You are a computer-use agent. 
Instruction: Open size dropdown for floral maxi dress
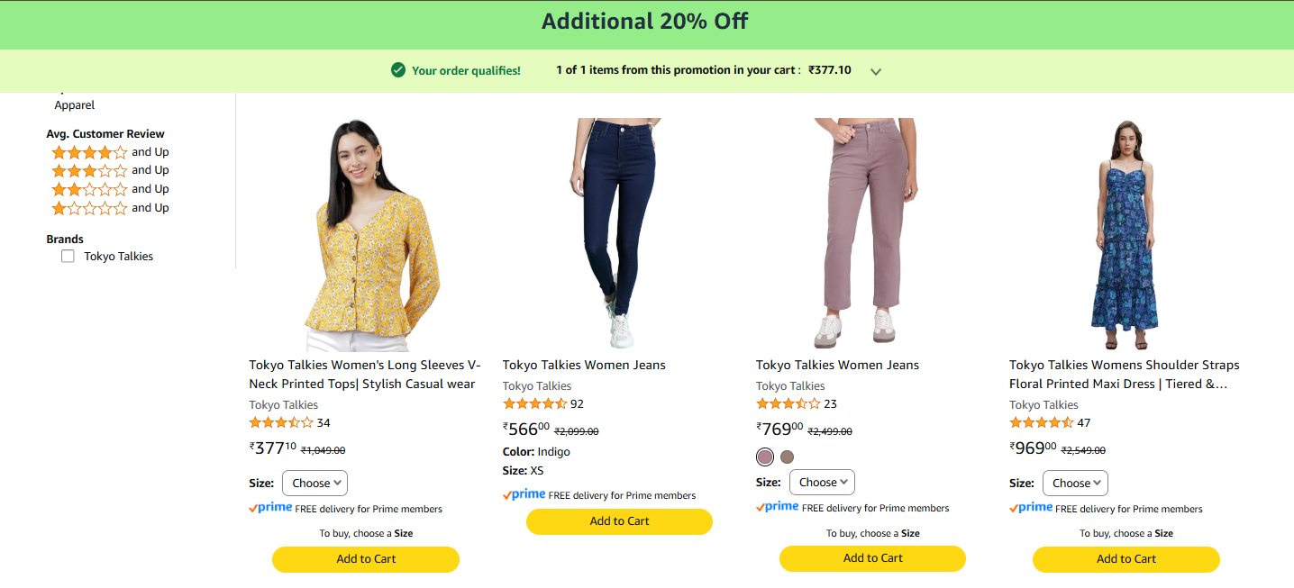point(1075,484)
